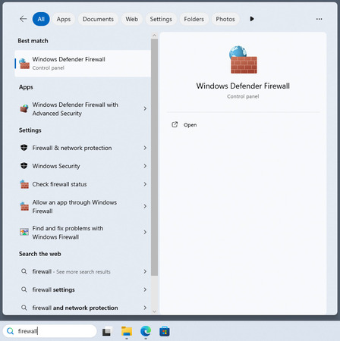Click magnifier icon beside firewall and network protection
340x341 pixels.
[x=24, y=308]
